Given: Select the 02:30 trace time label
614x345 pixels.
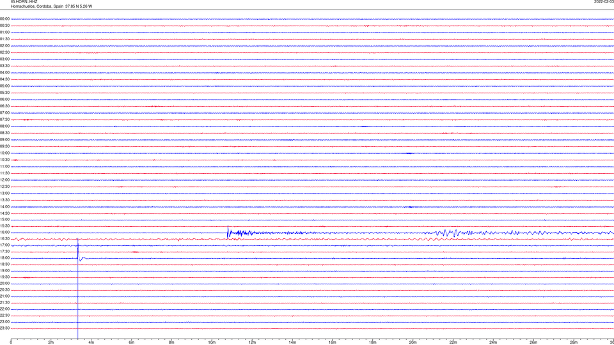Looking at the screenshot, I should pos(4,52).
